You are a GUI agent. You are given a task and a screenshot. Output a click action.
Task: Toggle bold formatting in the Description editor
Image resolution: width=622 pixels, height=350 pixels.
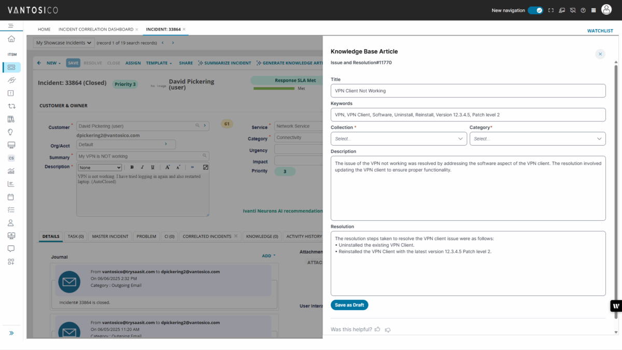point(132,167)
